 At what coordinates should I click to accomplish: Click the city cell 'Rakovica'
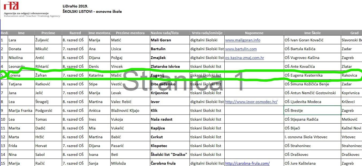352,75
